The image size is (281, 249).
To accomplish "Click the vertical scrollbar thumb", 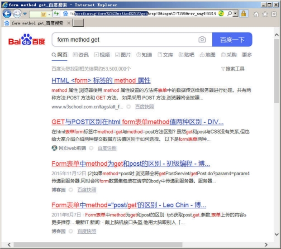I will 276,71.
